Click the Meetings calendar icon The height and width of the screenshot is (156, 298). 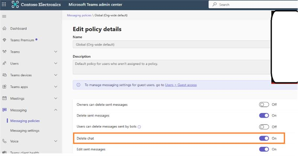[4, 98]
